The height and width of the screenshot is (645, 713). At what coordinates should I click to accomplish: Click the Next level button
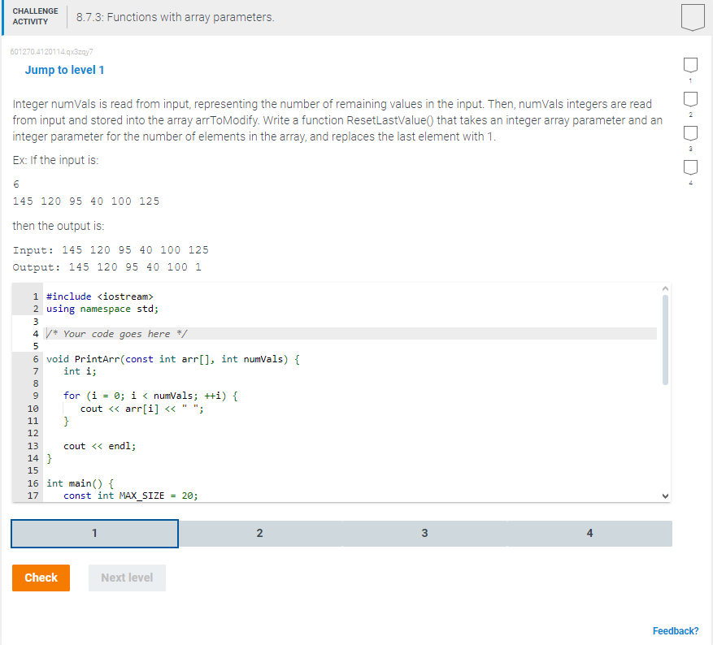(126, 578)
